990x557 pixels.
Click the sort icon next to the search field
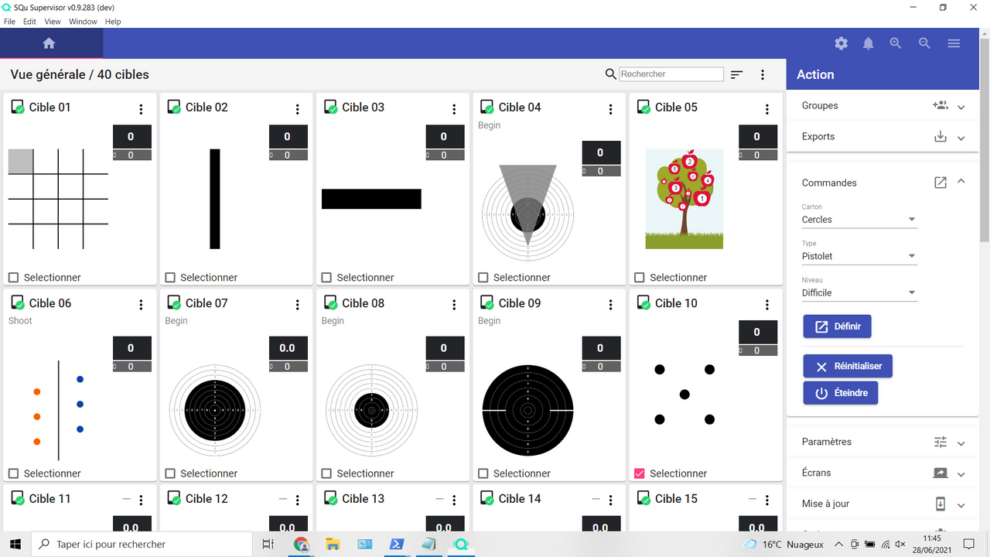tap(736, 73)
